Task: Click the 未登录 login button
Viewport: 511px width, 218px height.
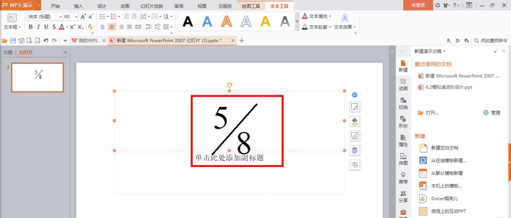Action: [x=418, y=5]
